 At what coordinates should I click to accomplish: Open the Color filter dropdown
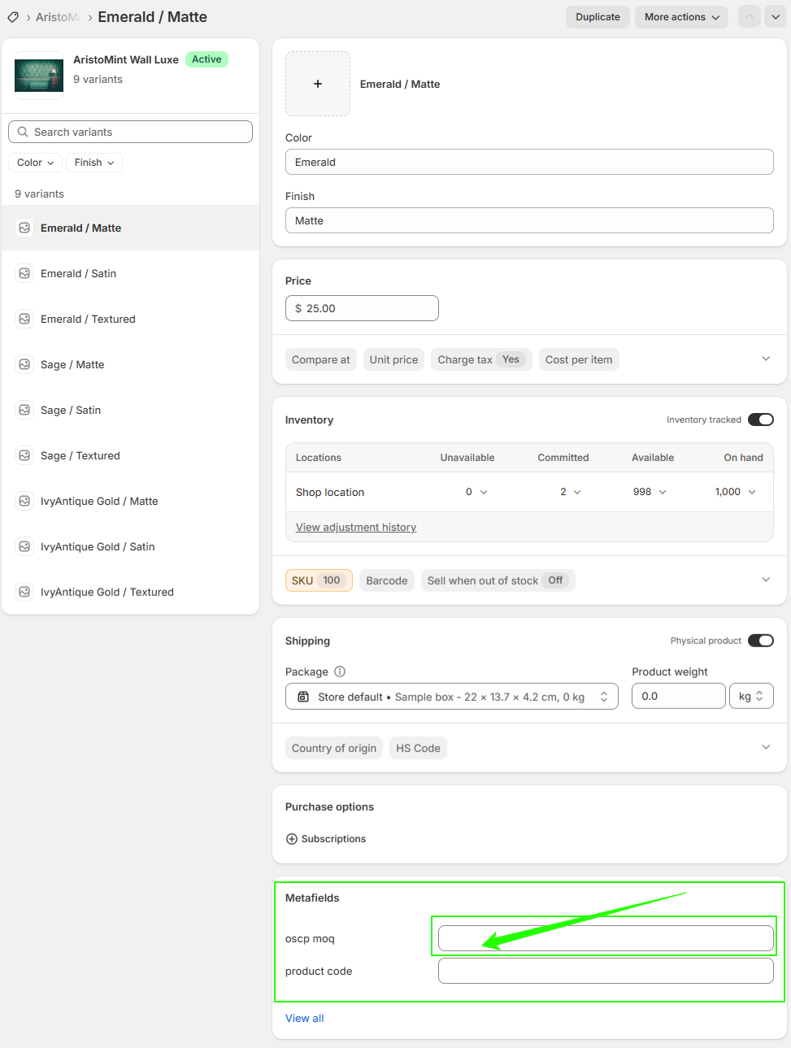(34, 163)
